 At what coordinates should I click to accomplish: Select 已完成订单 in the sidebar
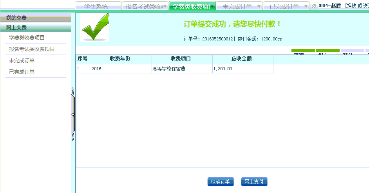click(x=22, y=72)
